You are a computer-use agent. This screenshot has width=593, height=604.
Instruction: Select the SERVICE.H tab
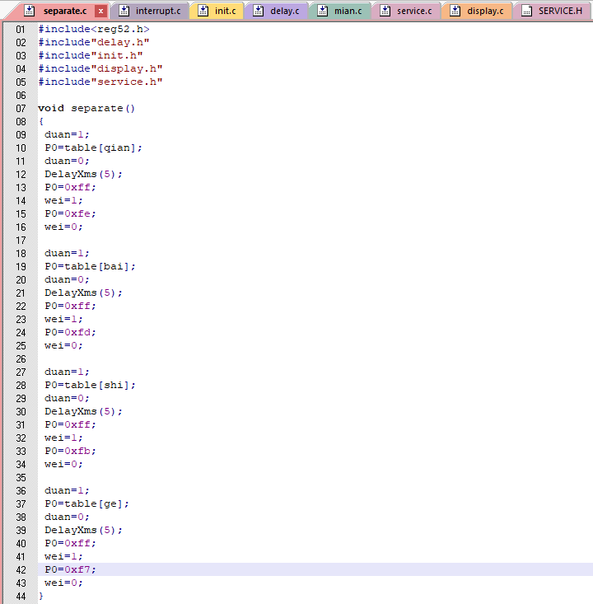[x=552, y=12]
